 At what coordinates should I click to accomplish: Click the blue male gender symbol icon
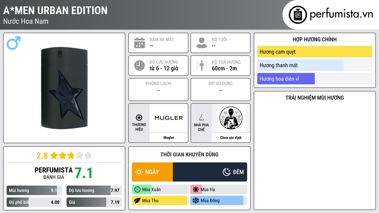14,43
